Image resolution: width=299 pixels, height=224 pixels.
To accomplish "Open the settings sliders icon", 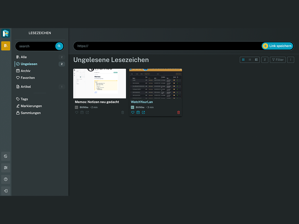I will 5,168.
